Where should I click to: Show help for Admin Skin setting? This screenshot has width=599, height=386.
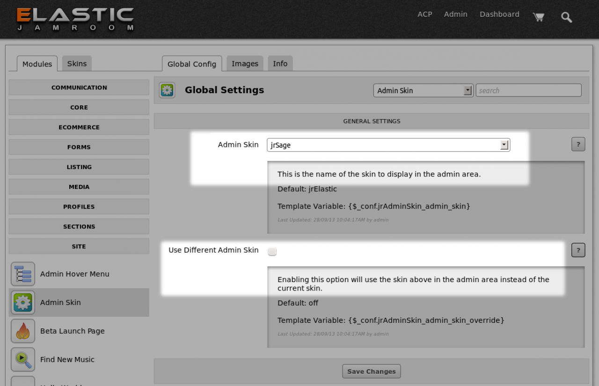(578, 145)
